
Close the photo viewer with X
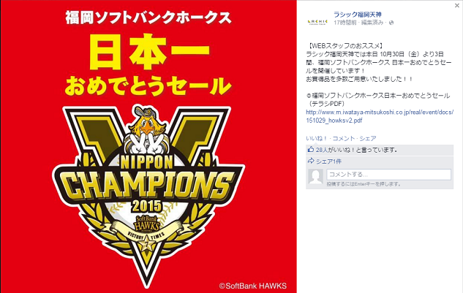pyautogui.click(x=457, y=5)
